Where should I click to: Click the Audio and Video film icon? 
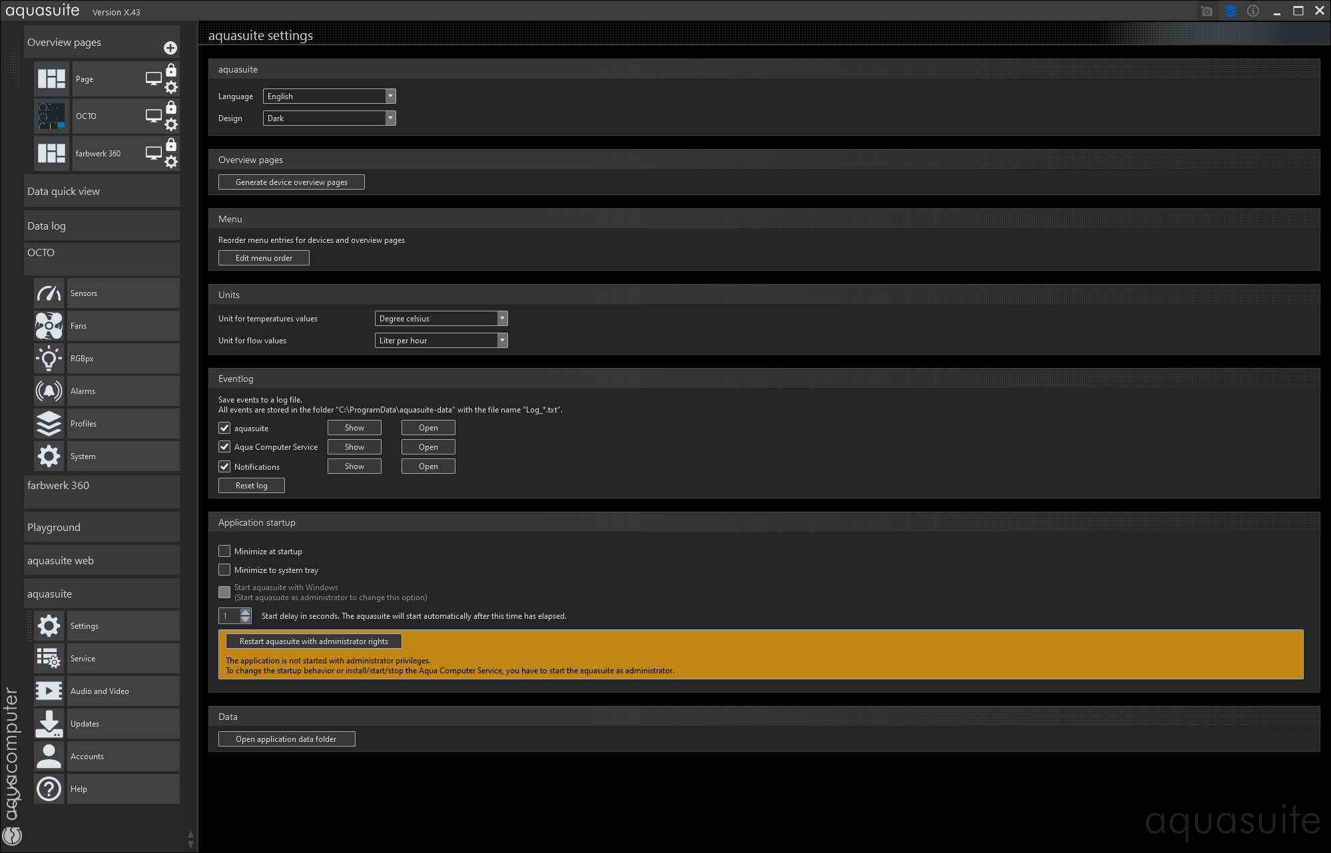49,691
